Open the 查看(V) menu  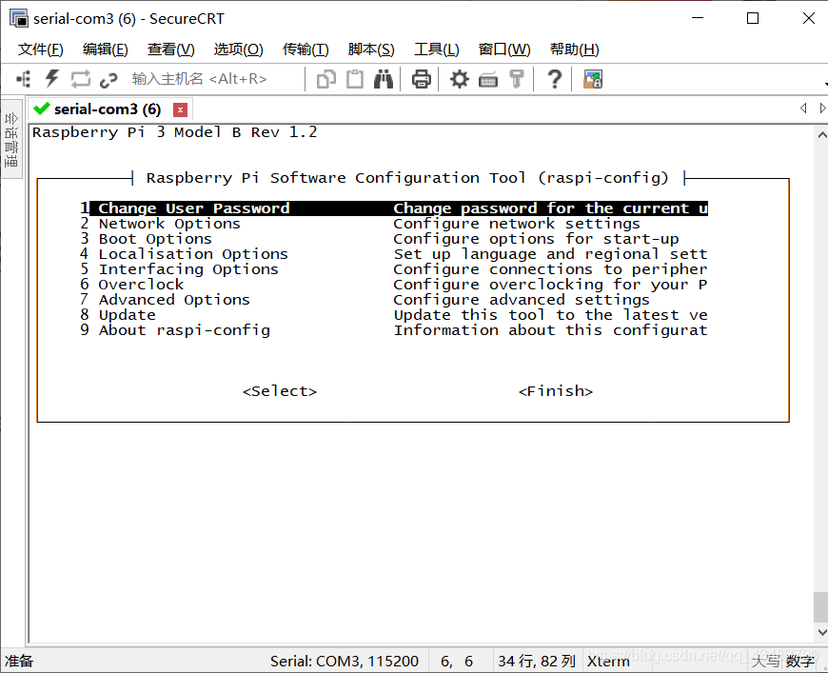tap(170, 49)
